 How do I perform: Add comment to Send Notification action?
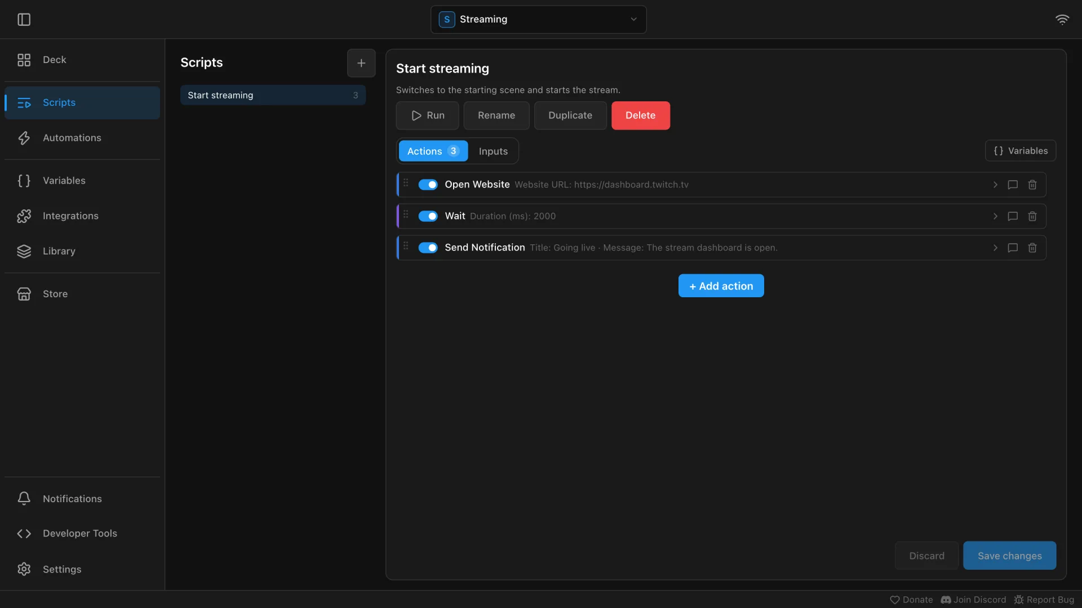tap(1012, 248)
